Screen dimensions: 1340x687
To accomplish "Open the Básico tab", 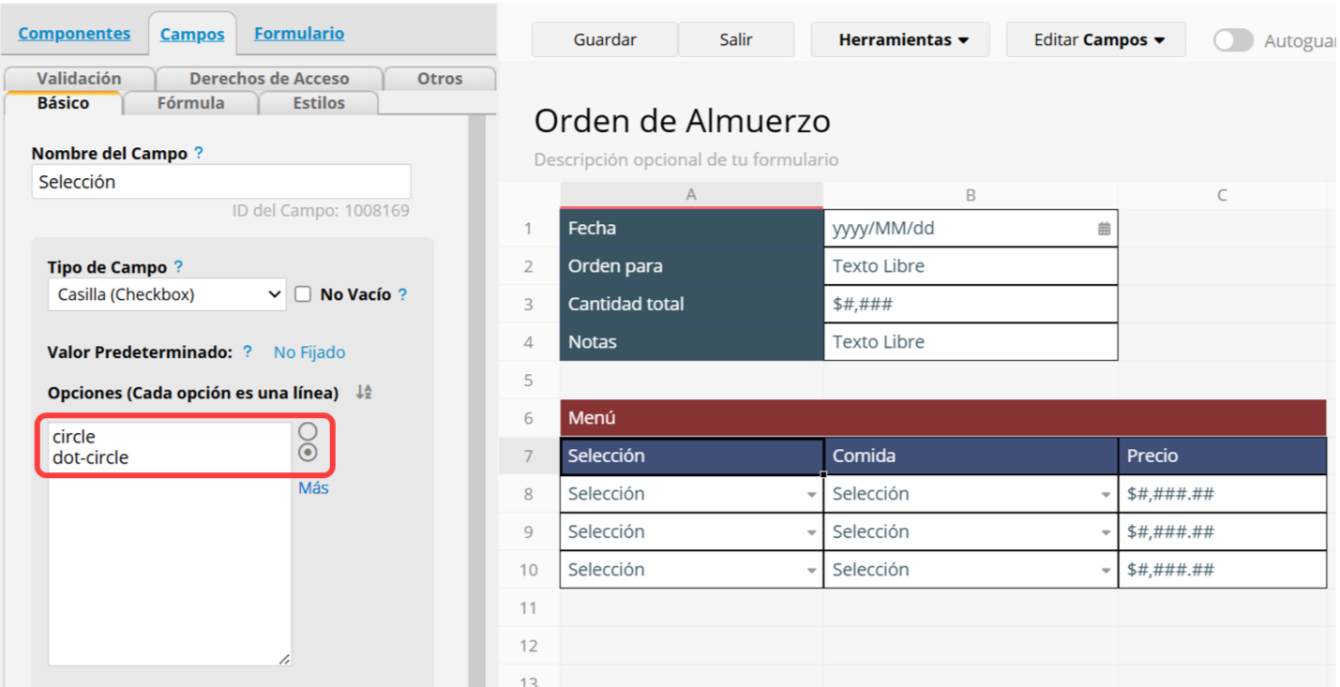I will click(x=63, y=103).
